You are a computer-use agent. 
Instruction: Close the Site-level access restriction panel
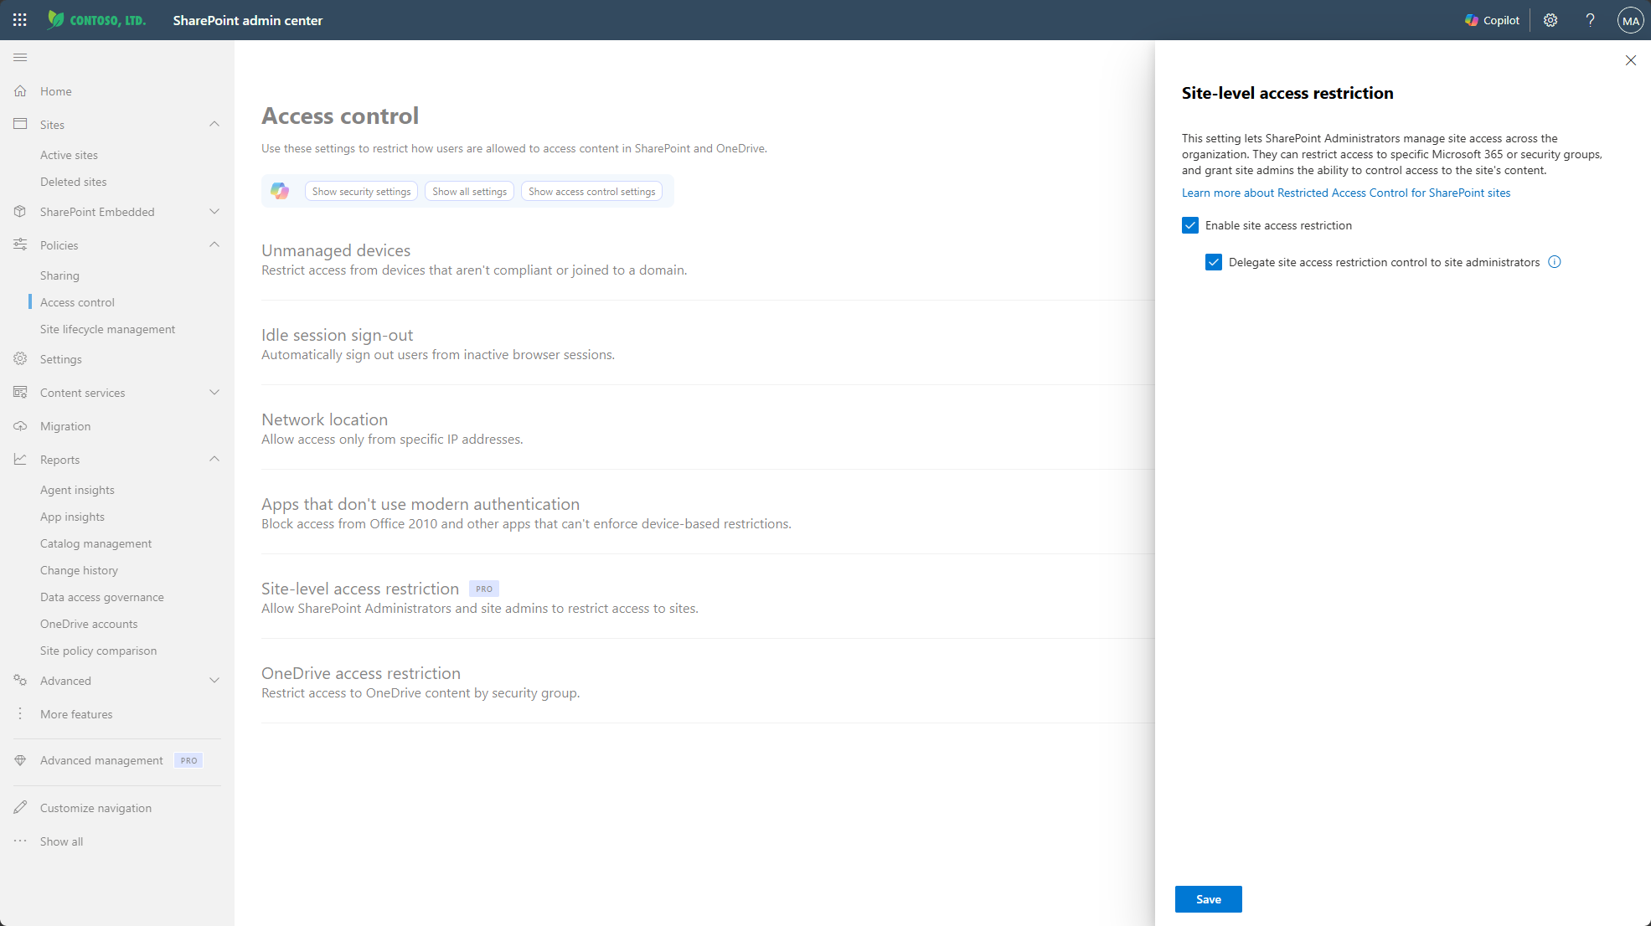(x=1630, y=60)
